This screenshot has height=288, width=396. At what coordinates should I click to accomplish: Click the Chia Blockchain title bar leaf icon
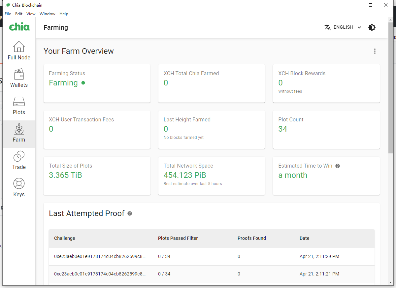(x=8, y=5)
